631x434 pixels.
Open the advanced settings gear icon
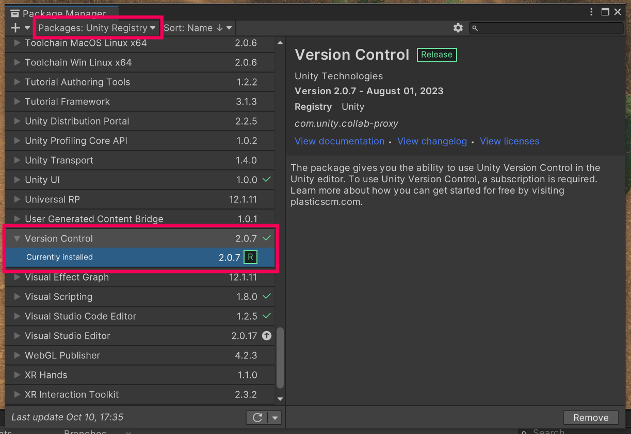458,28
